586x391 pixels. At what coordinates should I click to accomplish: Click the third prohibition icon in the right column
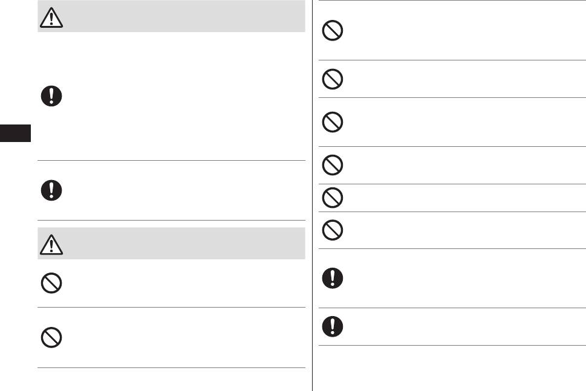pyautogui.click(x=333, y=123)
